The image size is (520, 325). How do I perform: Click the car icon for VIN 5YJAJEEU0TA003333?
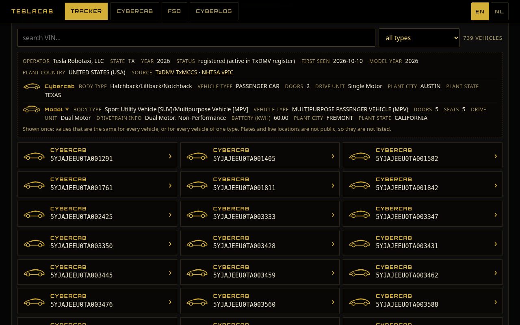coord(197,214)
